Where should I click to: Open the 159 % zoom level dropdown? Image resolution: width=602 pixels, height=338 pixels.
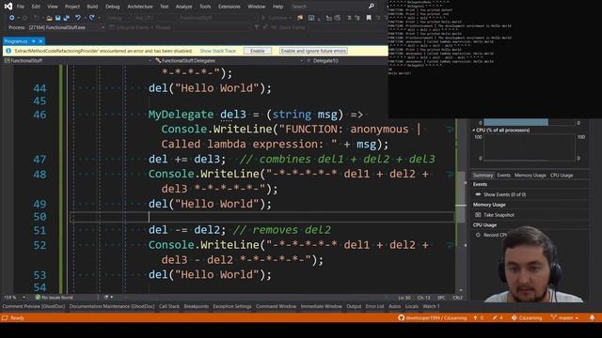tap(24, 297)
